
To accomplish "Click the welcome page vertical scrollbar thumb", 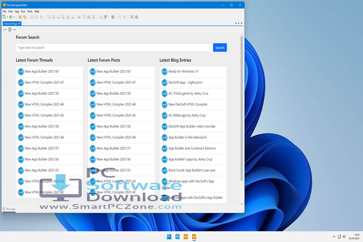I will [x=241, y=108].
